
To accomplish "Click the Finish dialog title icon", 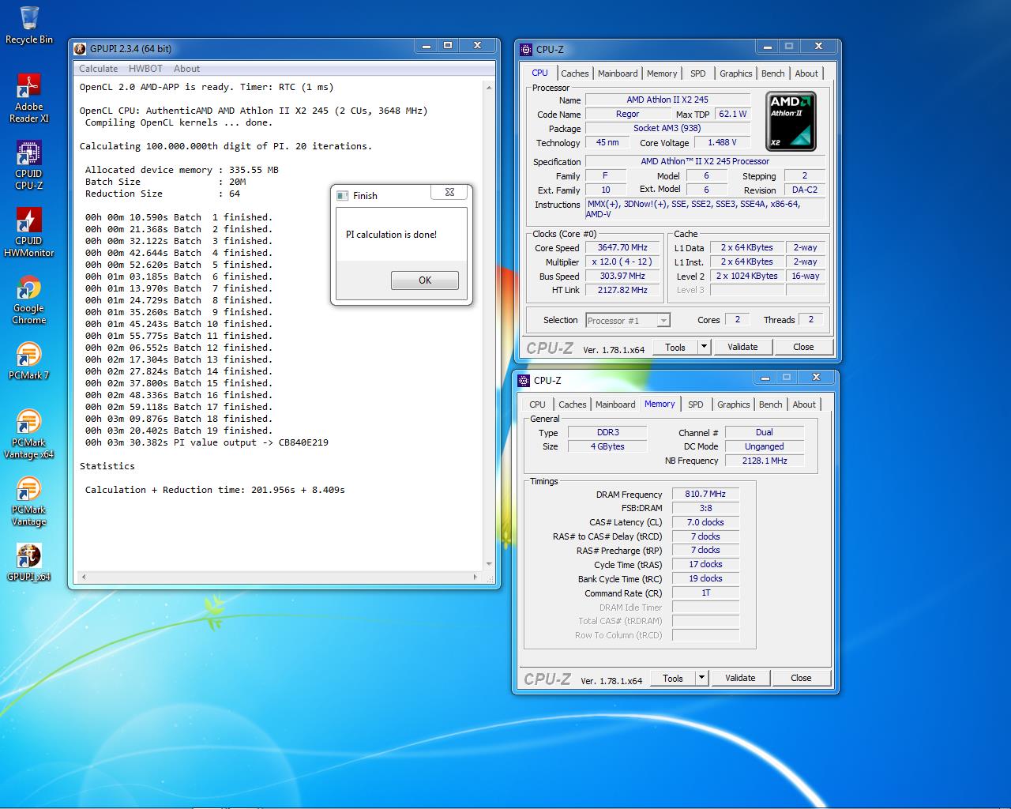I will click(x=342, y=196).
